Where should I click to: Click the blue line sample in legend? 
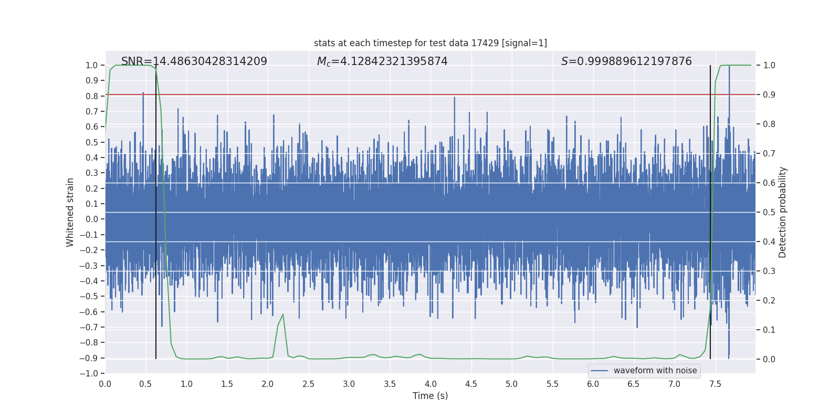point(600,371)
